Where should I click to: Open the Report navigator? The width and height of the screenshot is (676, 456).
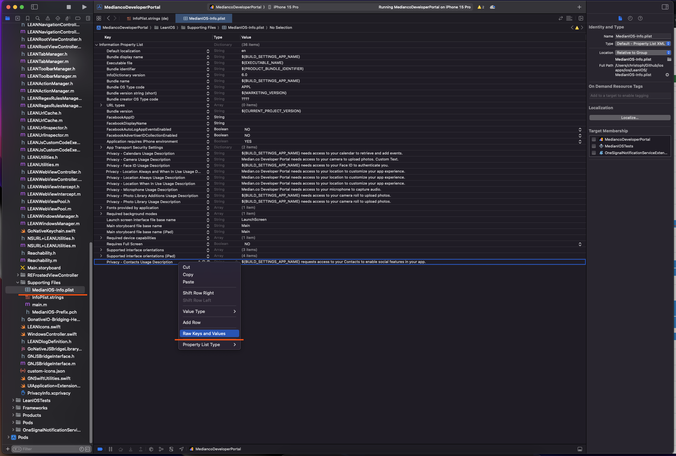click(x=88, y=18)
